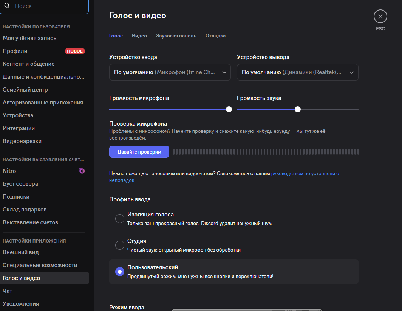Click the Громкость звука slider handle
The width and height of the screenshot is (402, 311).
tap(298, 109)
